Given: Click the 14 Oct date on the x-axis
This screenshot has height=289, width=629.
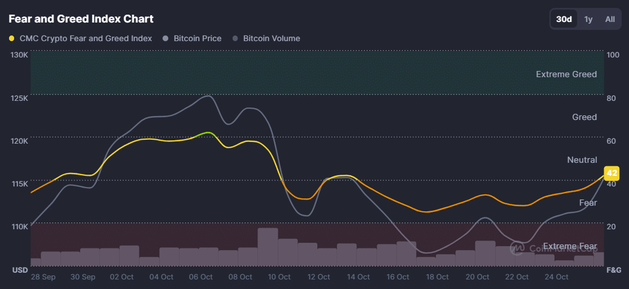Looking at the screenshot, I should pyautogui.click(x=358, y=277).
